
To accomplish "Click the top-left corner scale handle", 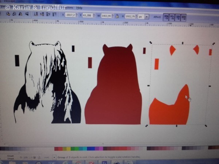I will click(x=150, y=43).
